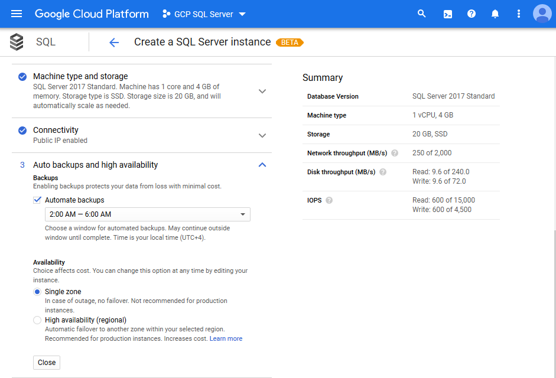Click the '250 of 2,000' throughput value
This screenshot has height=378, width=556.
pyautogui.click(x=432, y=153)
